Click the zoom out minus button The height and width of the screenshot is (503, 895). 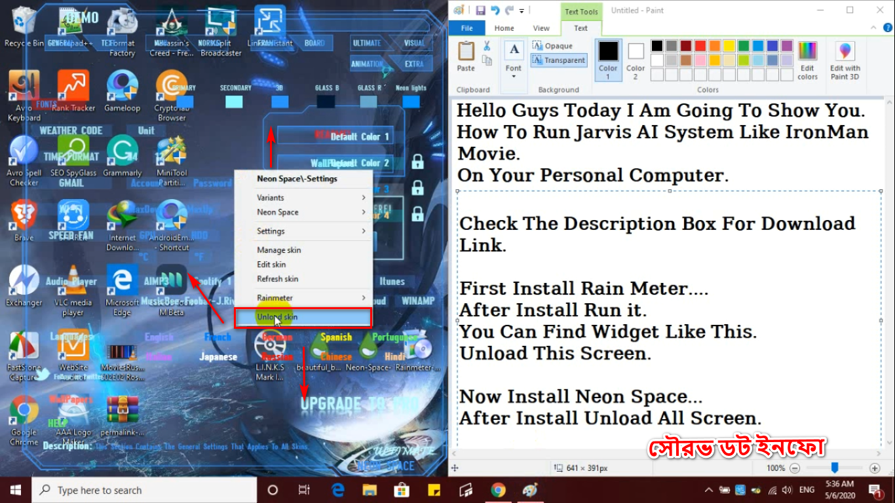click(x=795, y=468)
